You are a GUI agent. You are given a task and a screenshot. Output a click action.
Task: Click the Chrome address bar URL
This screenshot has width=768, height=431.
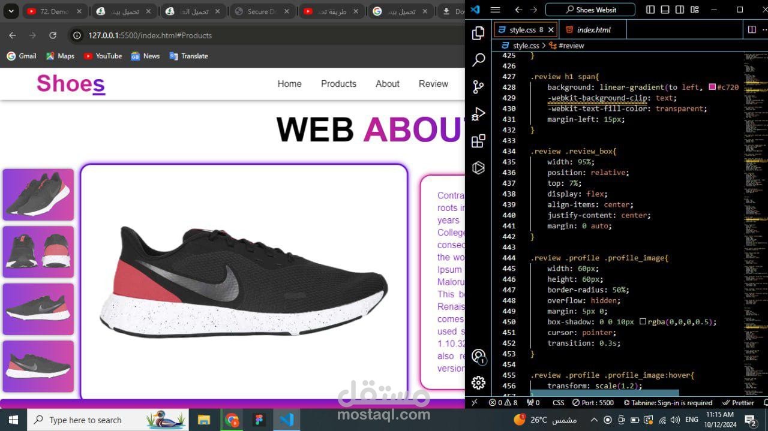(x=150, y=35)
